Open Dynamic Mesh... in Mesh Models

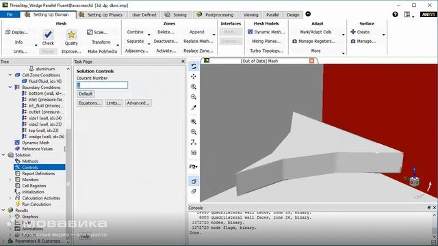266,32
